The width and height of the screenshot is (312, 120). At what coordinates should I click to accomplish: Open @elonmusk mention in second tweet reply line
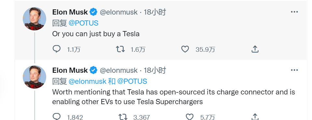coord(87,81)
